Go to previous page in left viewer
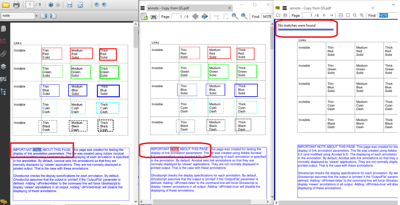The image size is (400, 205). pos(51,5)
